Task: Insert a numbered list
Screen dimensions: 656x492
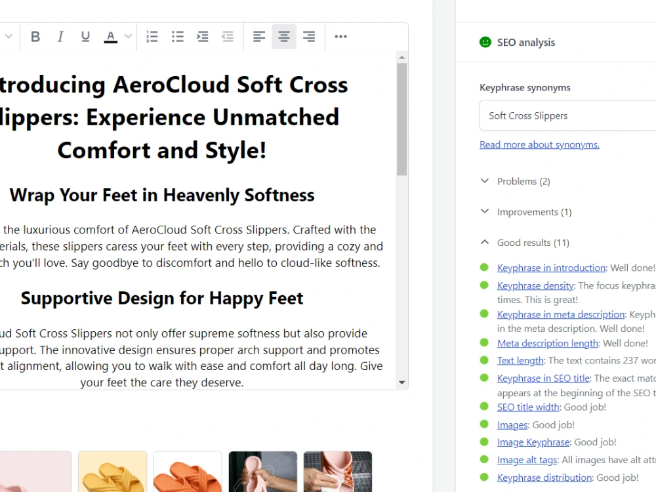Action: tap(152, 36)
